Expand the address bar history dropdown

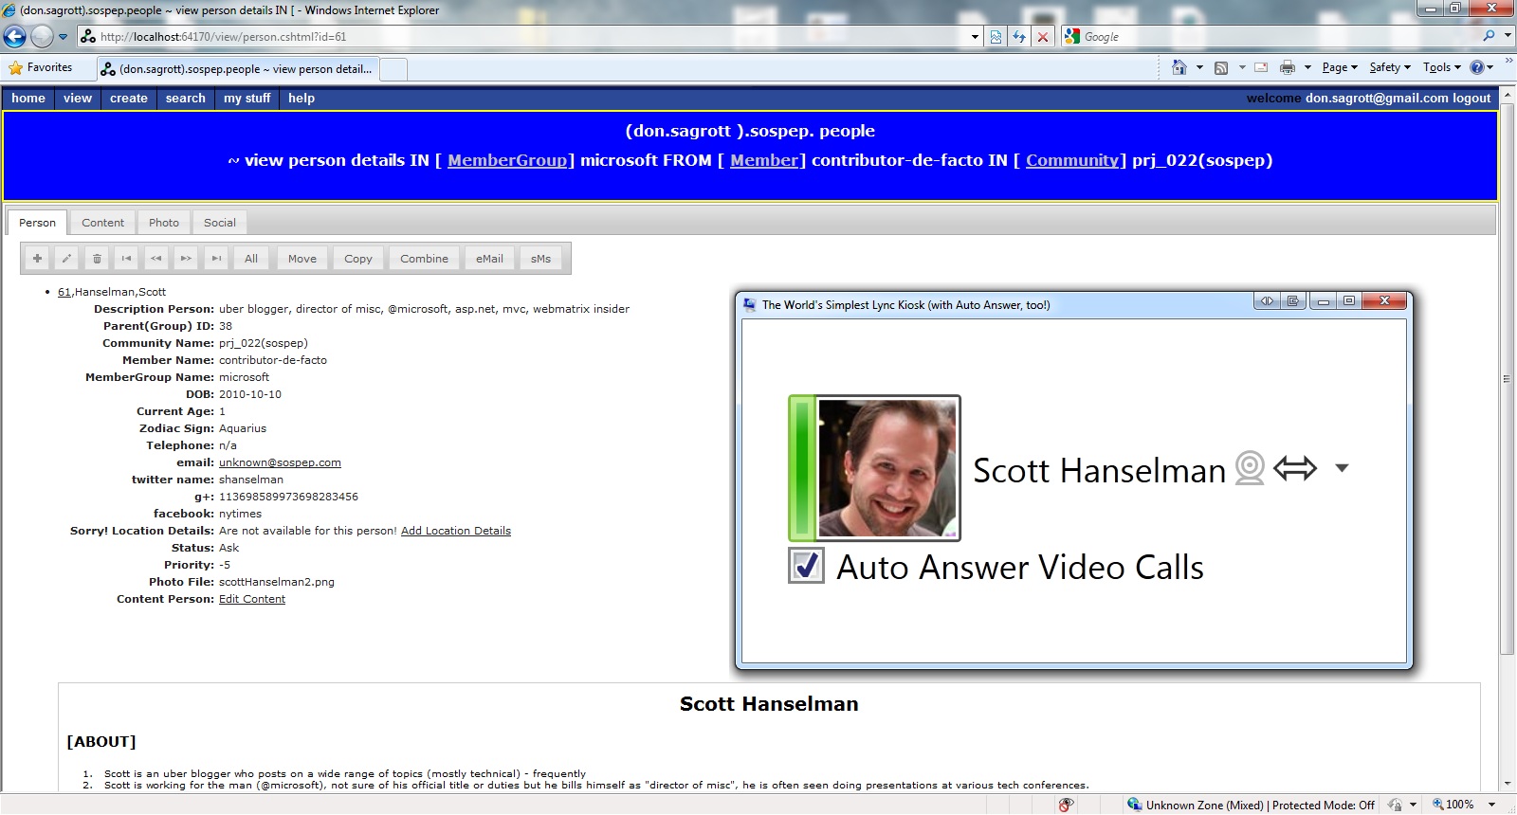(975, 37)
